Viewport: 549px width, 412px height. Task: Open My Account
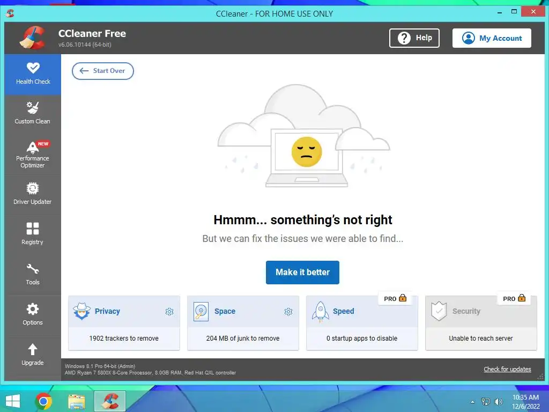492,38
